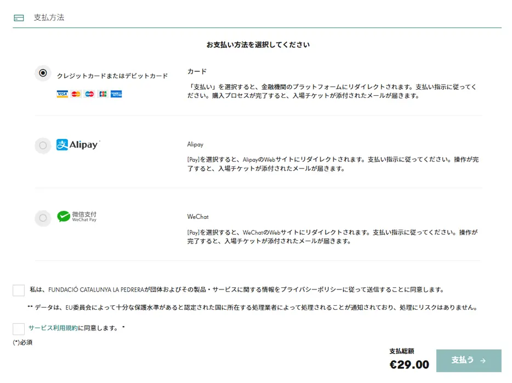The width and height of the screenshot is (512, 383).
Task: Click the American Express logo
Action: (x=116, y=94)
